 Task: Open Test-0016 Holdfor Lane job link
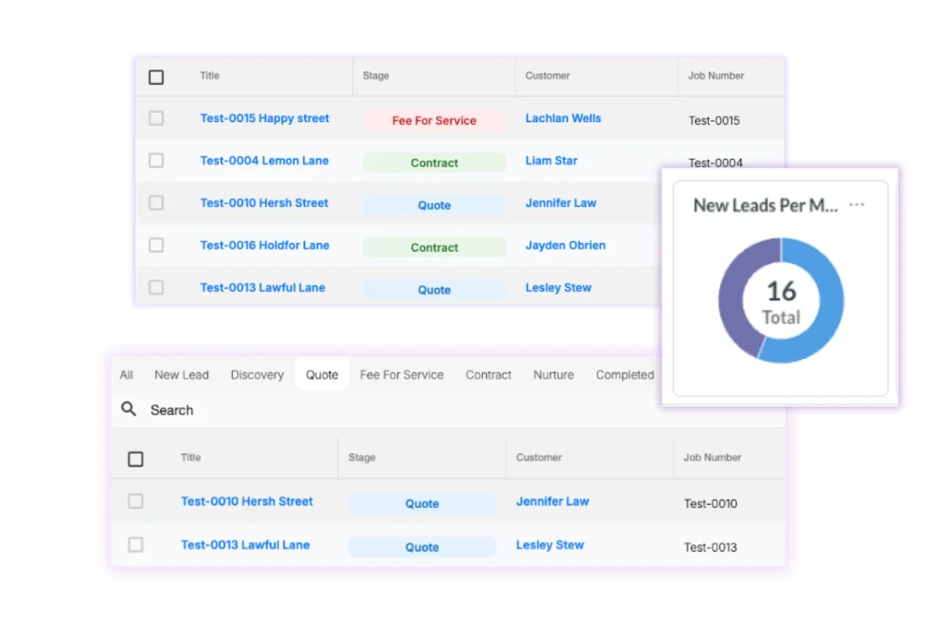pos(264,245)
